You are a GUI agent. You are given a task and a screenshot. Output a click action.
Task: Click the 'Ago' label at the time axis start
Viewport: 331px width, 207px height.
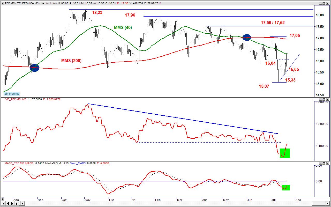16,200
